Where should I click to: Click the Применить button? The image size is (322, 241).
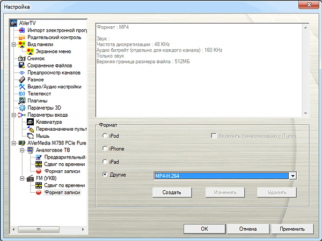point(292,229)
